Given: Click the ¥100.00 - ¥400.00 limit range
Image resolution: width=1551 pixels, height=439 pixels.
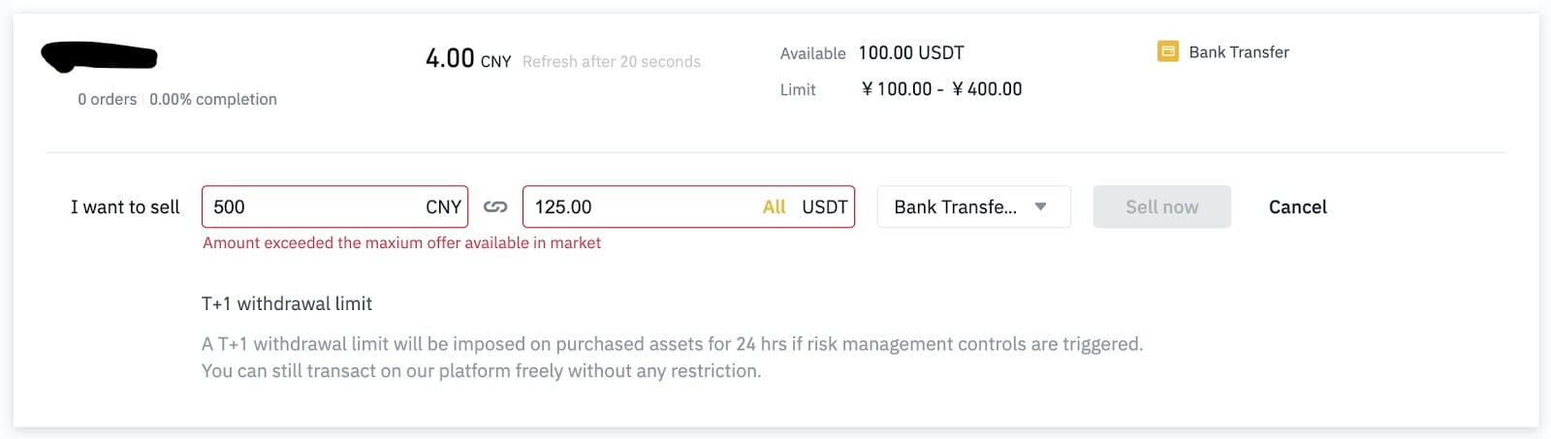Looking at the screenshot, I should click(941, 89).
